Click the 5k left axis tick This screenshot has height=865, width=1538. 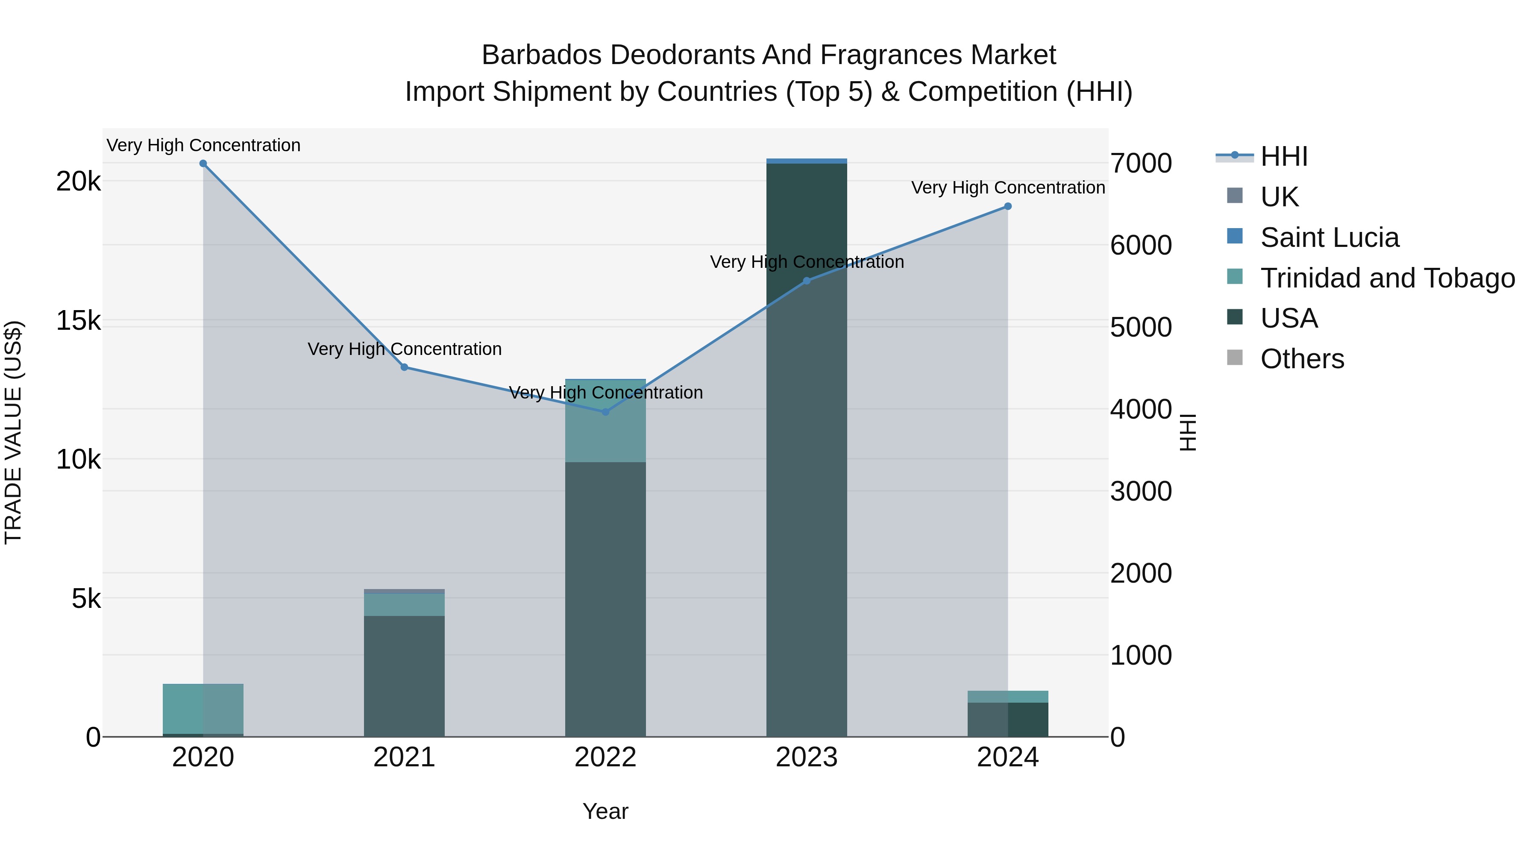pos(87,599)
